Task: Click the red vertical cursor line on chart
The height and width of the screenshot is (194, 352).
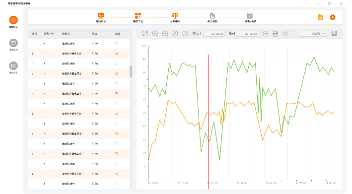Action: pyautogui.click(x=208, y=121)
